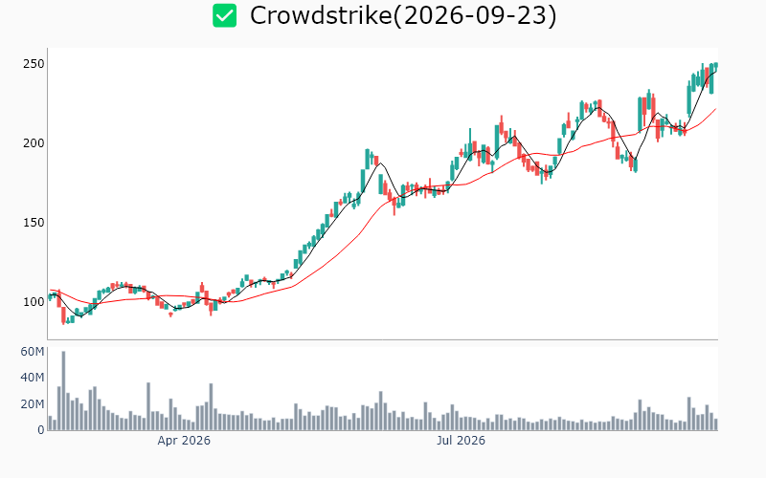
Task: Click the 0 volume axis label
Action: pos(41,430)
